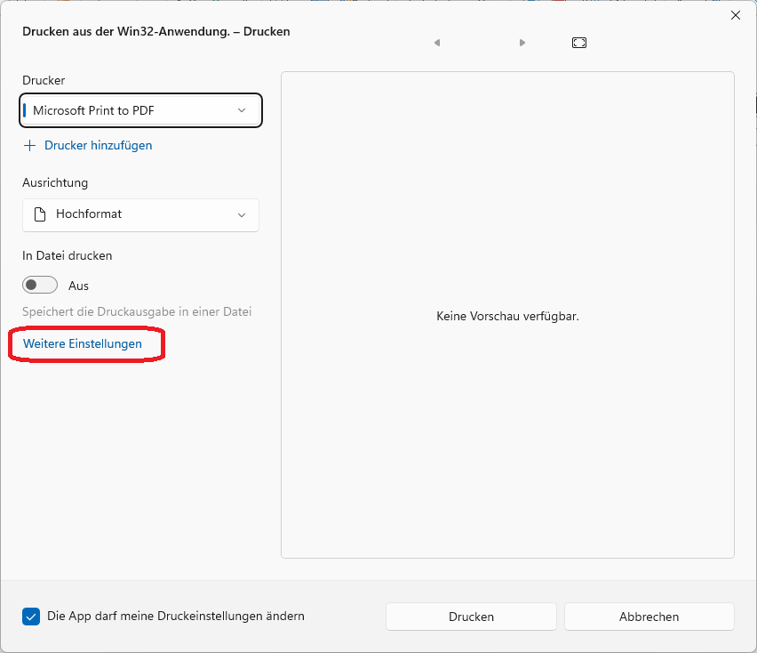
Task: Select the Hochformat orientation field
Action: [133, 214]
